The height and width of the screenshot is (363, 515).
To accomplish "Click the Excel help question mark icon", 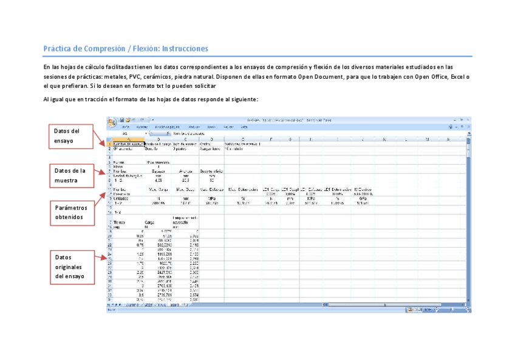I will (x=450, y=127).
